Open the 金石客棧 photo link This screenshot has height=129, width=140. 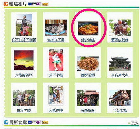pos(120,110)
